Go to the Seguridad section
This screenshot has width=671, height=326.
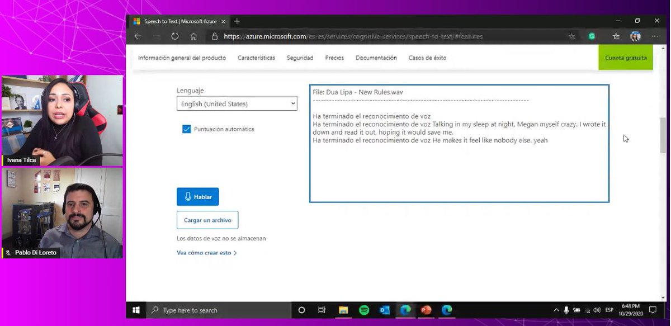coord(300,58)
